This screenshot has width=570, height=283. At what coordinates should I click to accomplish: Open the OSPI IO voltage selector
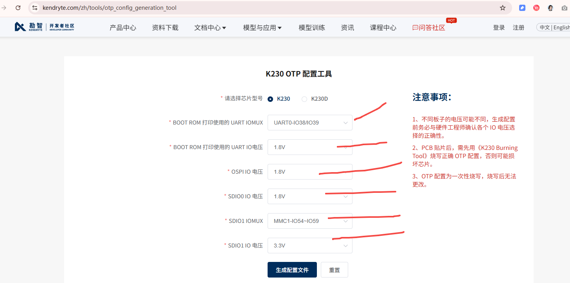310,172
